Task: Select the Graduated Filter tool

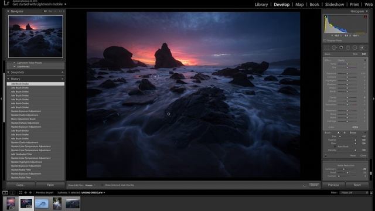Action: point(348,48)
